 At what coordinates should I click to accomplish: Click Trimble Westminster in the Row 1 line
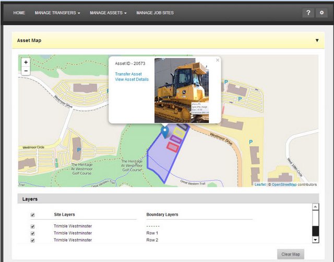(73, 233)
